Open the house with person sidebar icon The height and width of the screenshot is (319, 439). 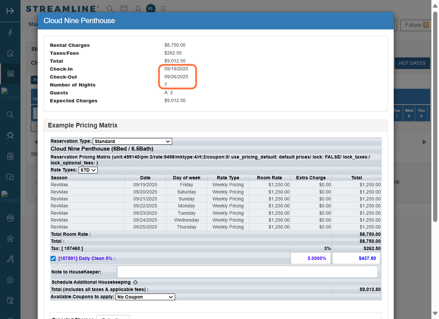10,238
